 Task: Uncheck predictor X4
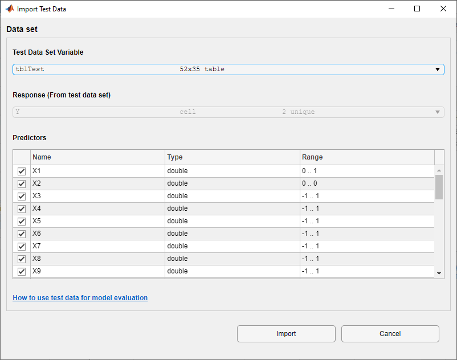pyautogui.click(x=21, y=208)
